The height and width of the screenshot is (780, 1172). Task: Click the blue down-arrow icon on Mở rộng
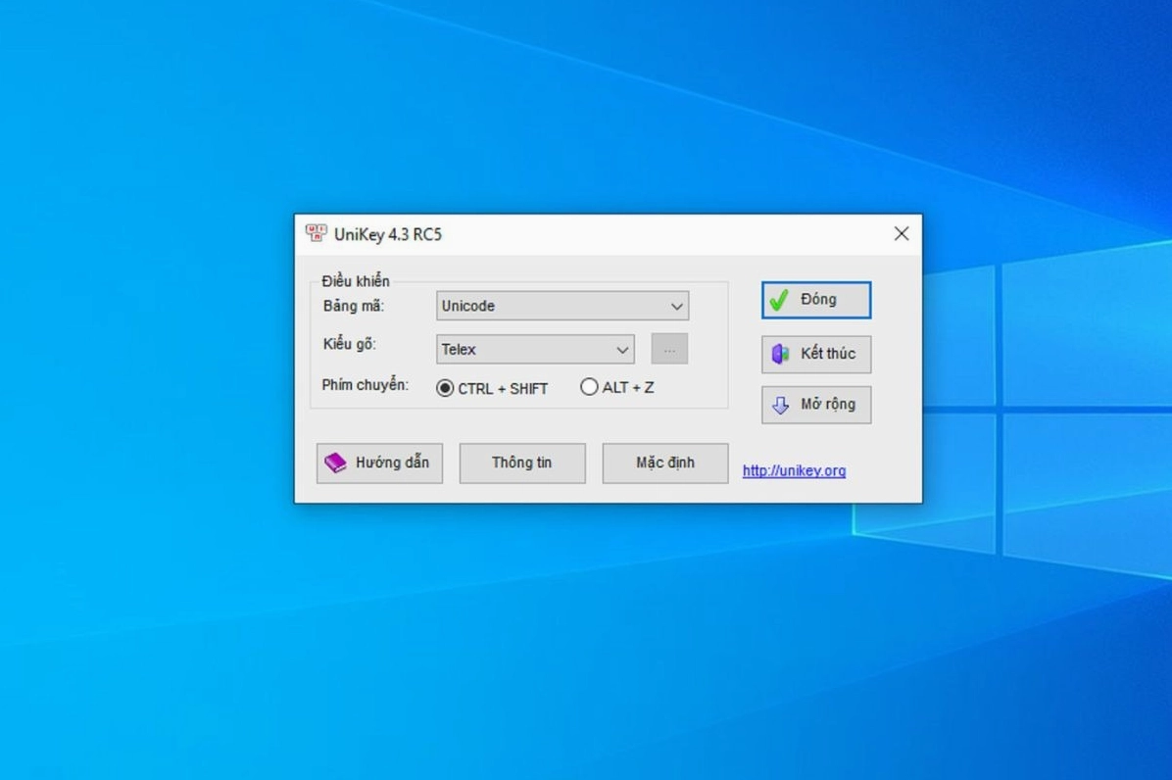(x=779, y=405)
